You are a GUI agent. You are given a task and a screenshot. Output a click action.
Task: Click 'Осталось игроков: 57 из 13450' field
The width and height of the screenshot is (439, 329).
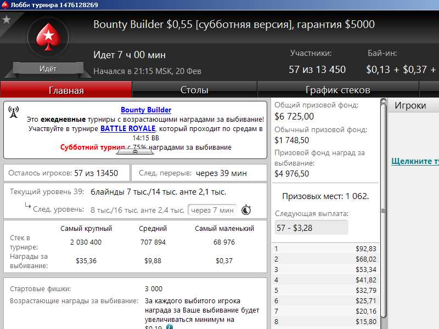pos(66,173)
